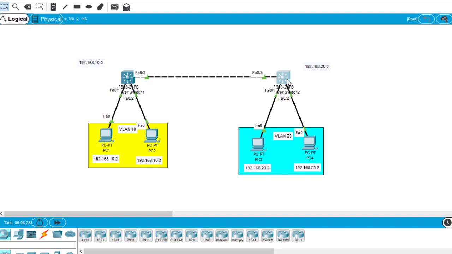Pick the 819HGW router model
Screen dimensions: 452x254
[176, 236]
